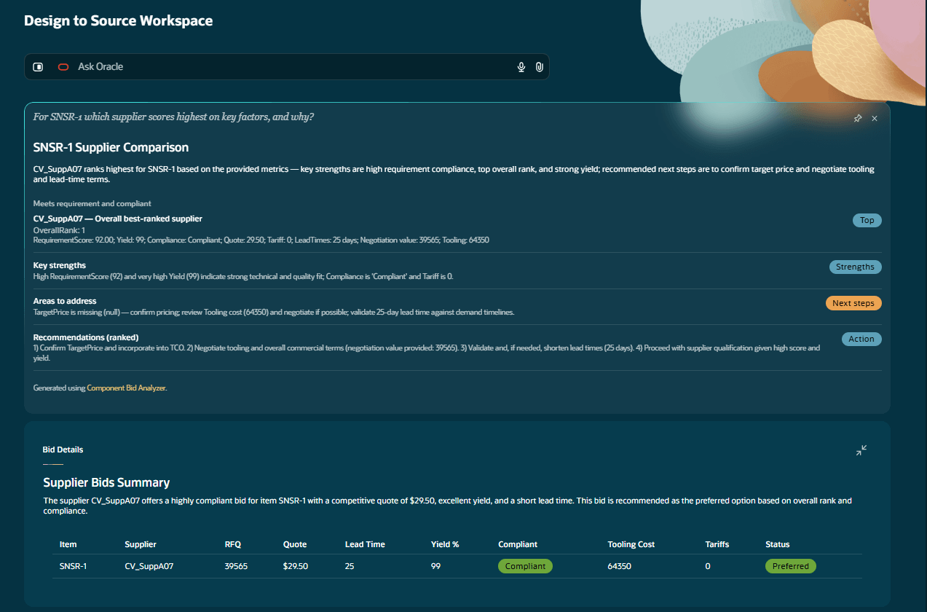This screenshot has height=612, width=927.
Task: Select the green Compliant status pill
Action: click(x=524, y=566)
